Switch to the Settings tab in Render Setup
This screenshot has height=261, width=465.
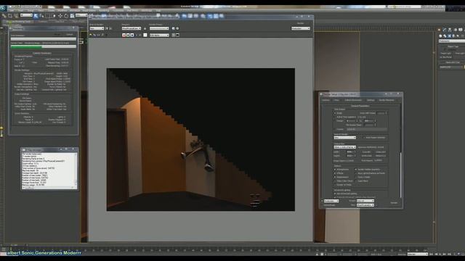coord(371,100)
